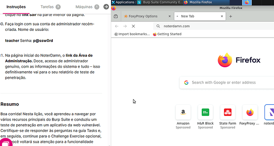Open the Getting Started bookmark
Image resolution: width=274 pixels, height=146 pixels.
coord(167,34)
